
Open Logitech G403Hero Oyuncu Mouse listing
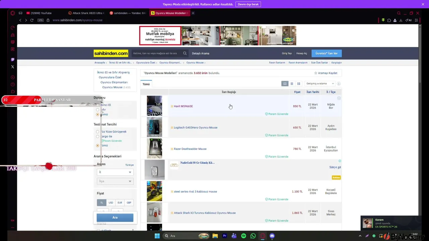(195, 128)
